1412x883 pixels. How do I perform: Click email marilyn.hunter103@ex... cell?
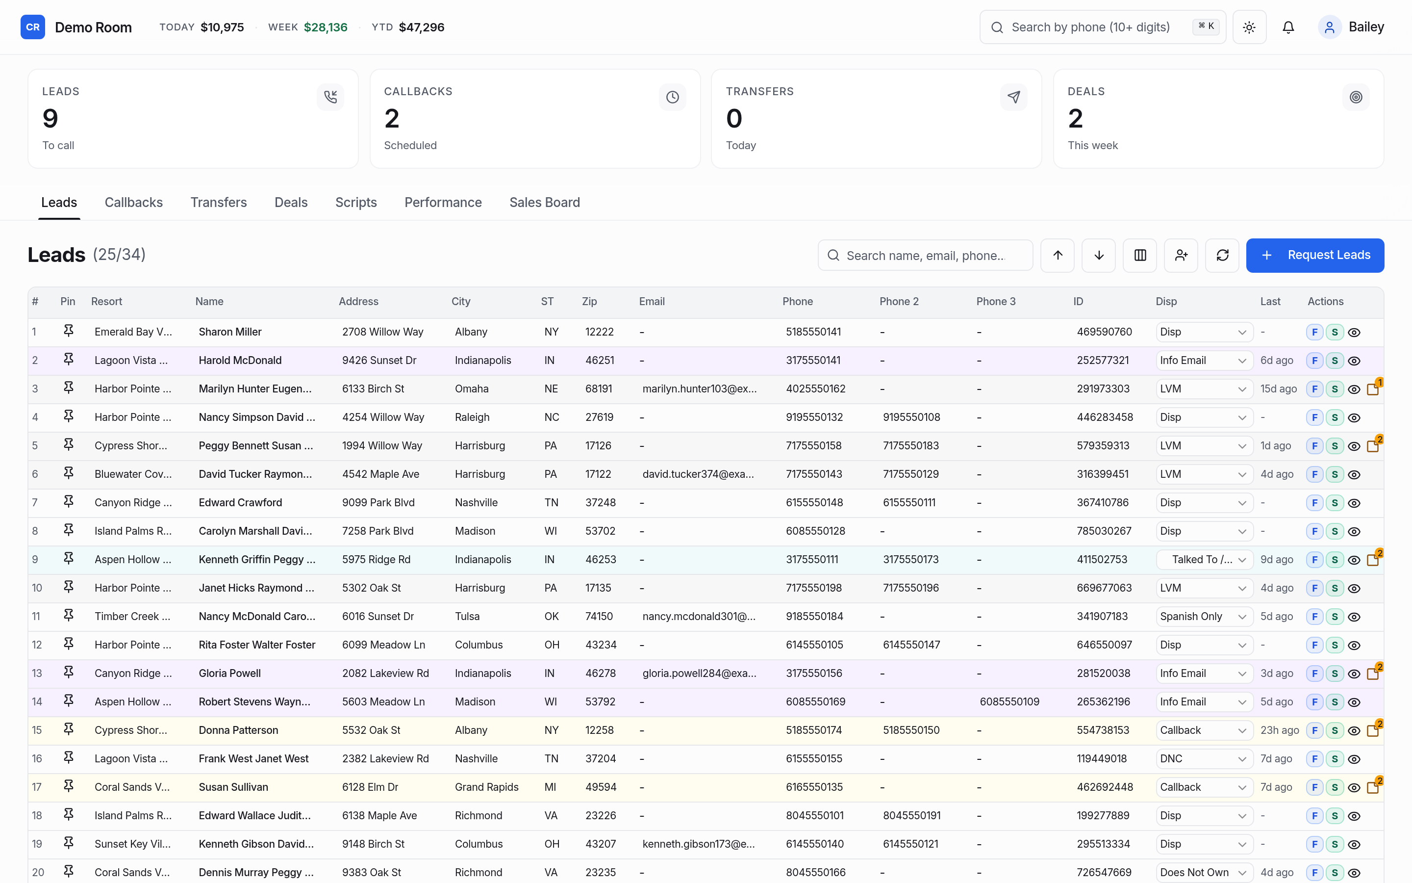coord(699,389)
